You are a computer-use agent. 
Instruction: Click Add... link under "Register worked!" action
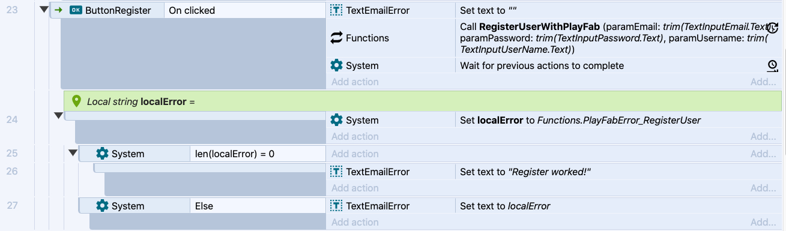tap(763, 188)
